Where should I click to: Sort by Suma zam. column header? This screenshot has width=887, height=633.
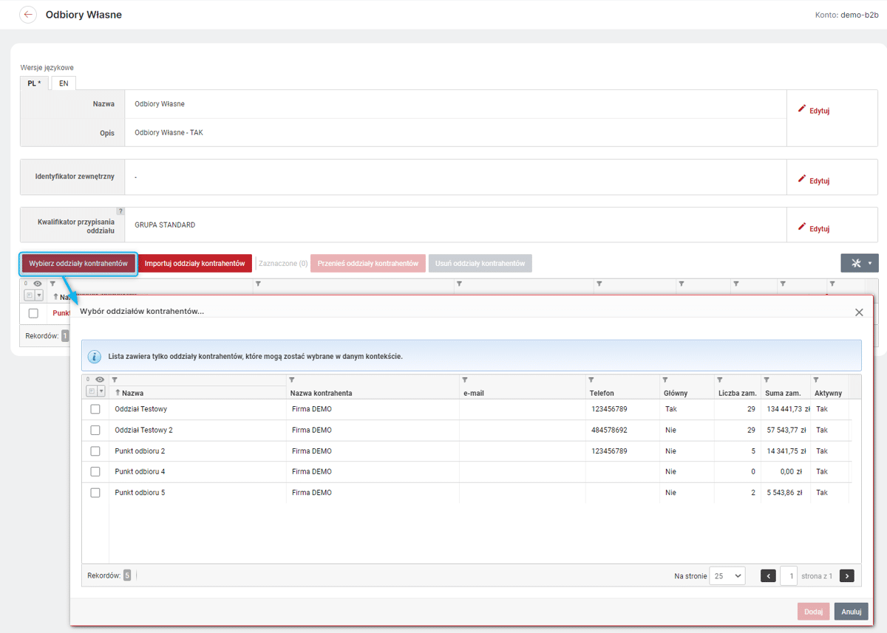click(x=784, y=393)
